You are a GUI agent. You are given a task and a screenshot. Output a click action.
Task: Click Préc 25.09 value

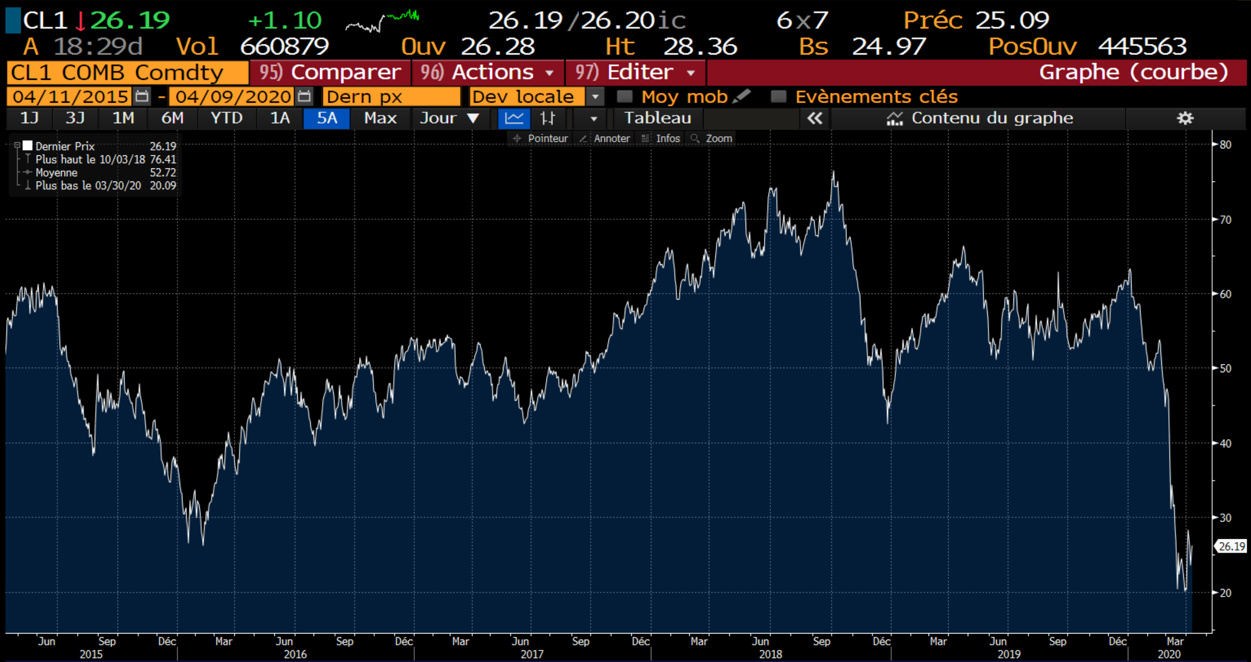point(1012,21)
